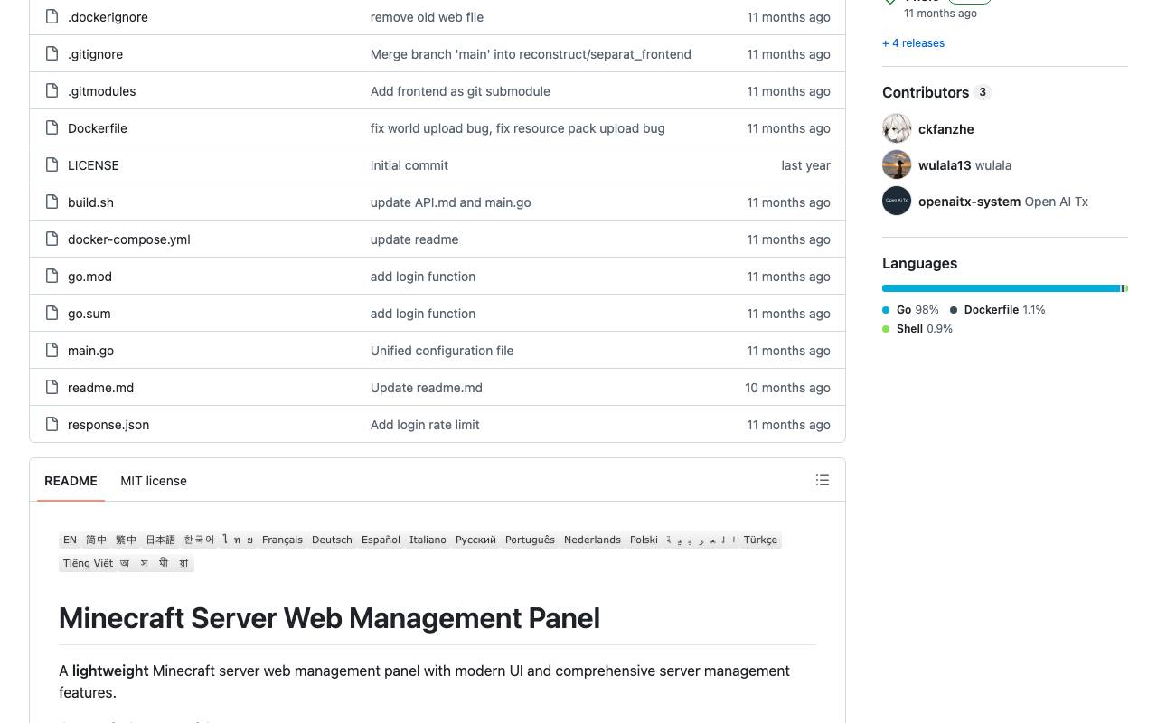Switch to the README tab
Image resolution: width=1157 pixels, height=723 pixels.
coord(71,481)
